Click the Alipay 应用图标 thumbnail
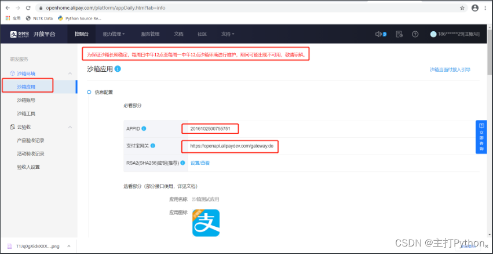The image size is (493, 254). click(206, 223)
